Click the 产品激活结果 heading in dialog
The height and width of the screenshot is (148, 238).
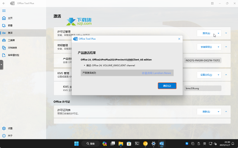(x=87, y=53)
